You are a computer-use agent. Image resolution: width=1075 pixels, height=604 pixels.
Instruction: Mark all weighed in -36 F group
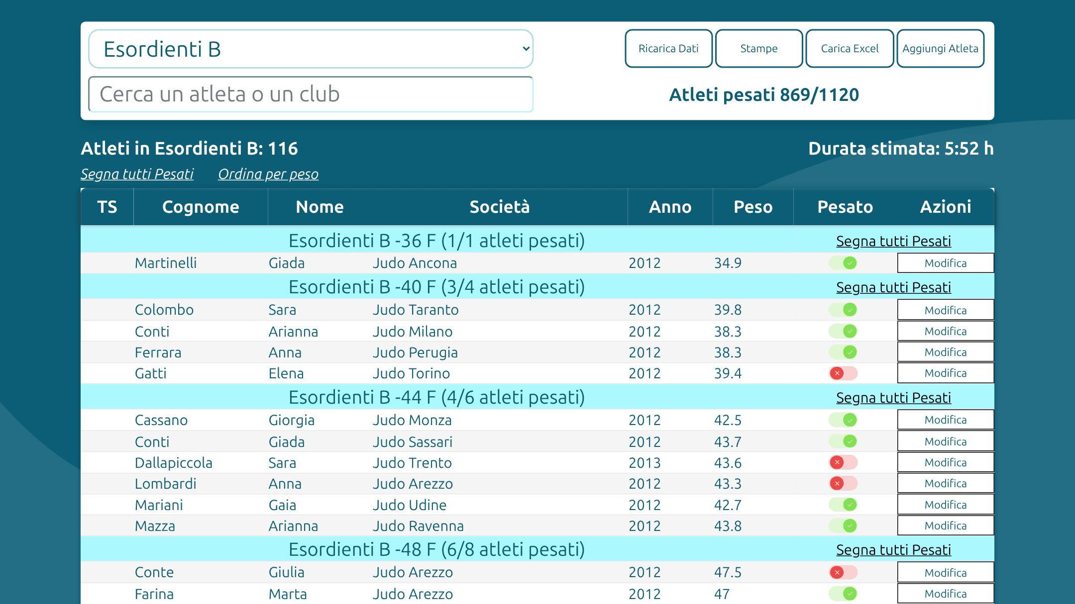[893, 241]
